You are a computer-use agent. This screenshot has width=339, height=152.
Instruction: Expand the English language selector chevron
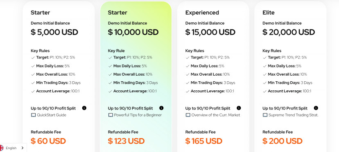click(23, 148)
